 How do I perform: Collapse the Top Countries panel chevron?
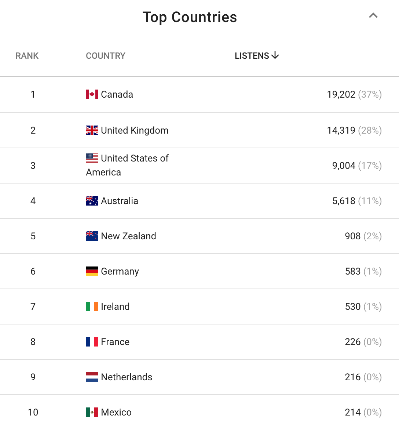[373, 16]
